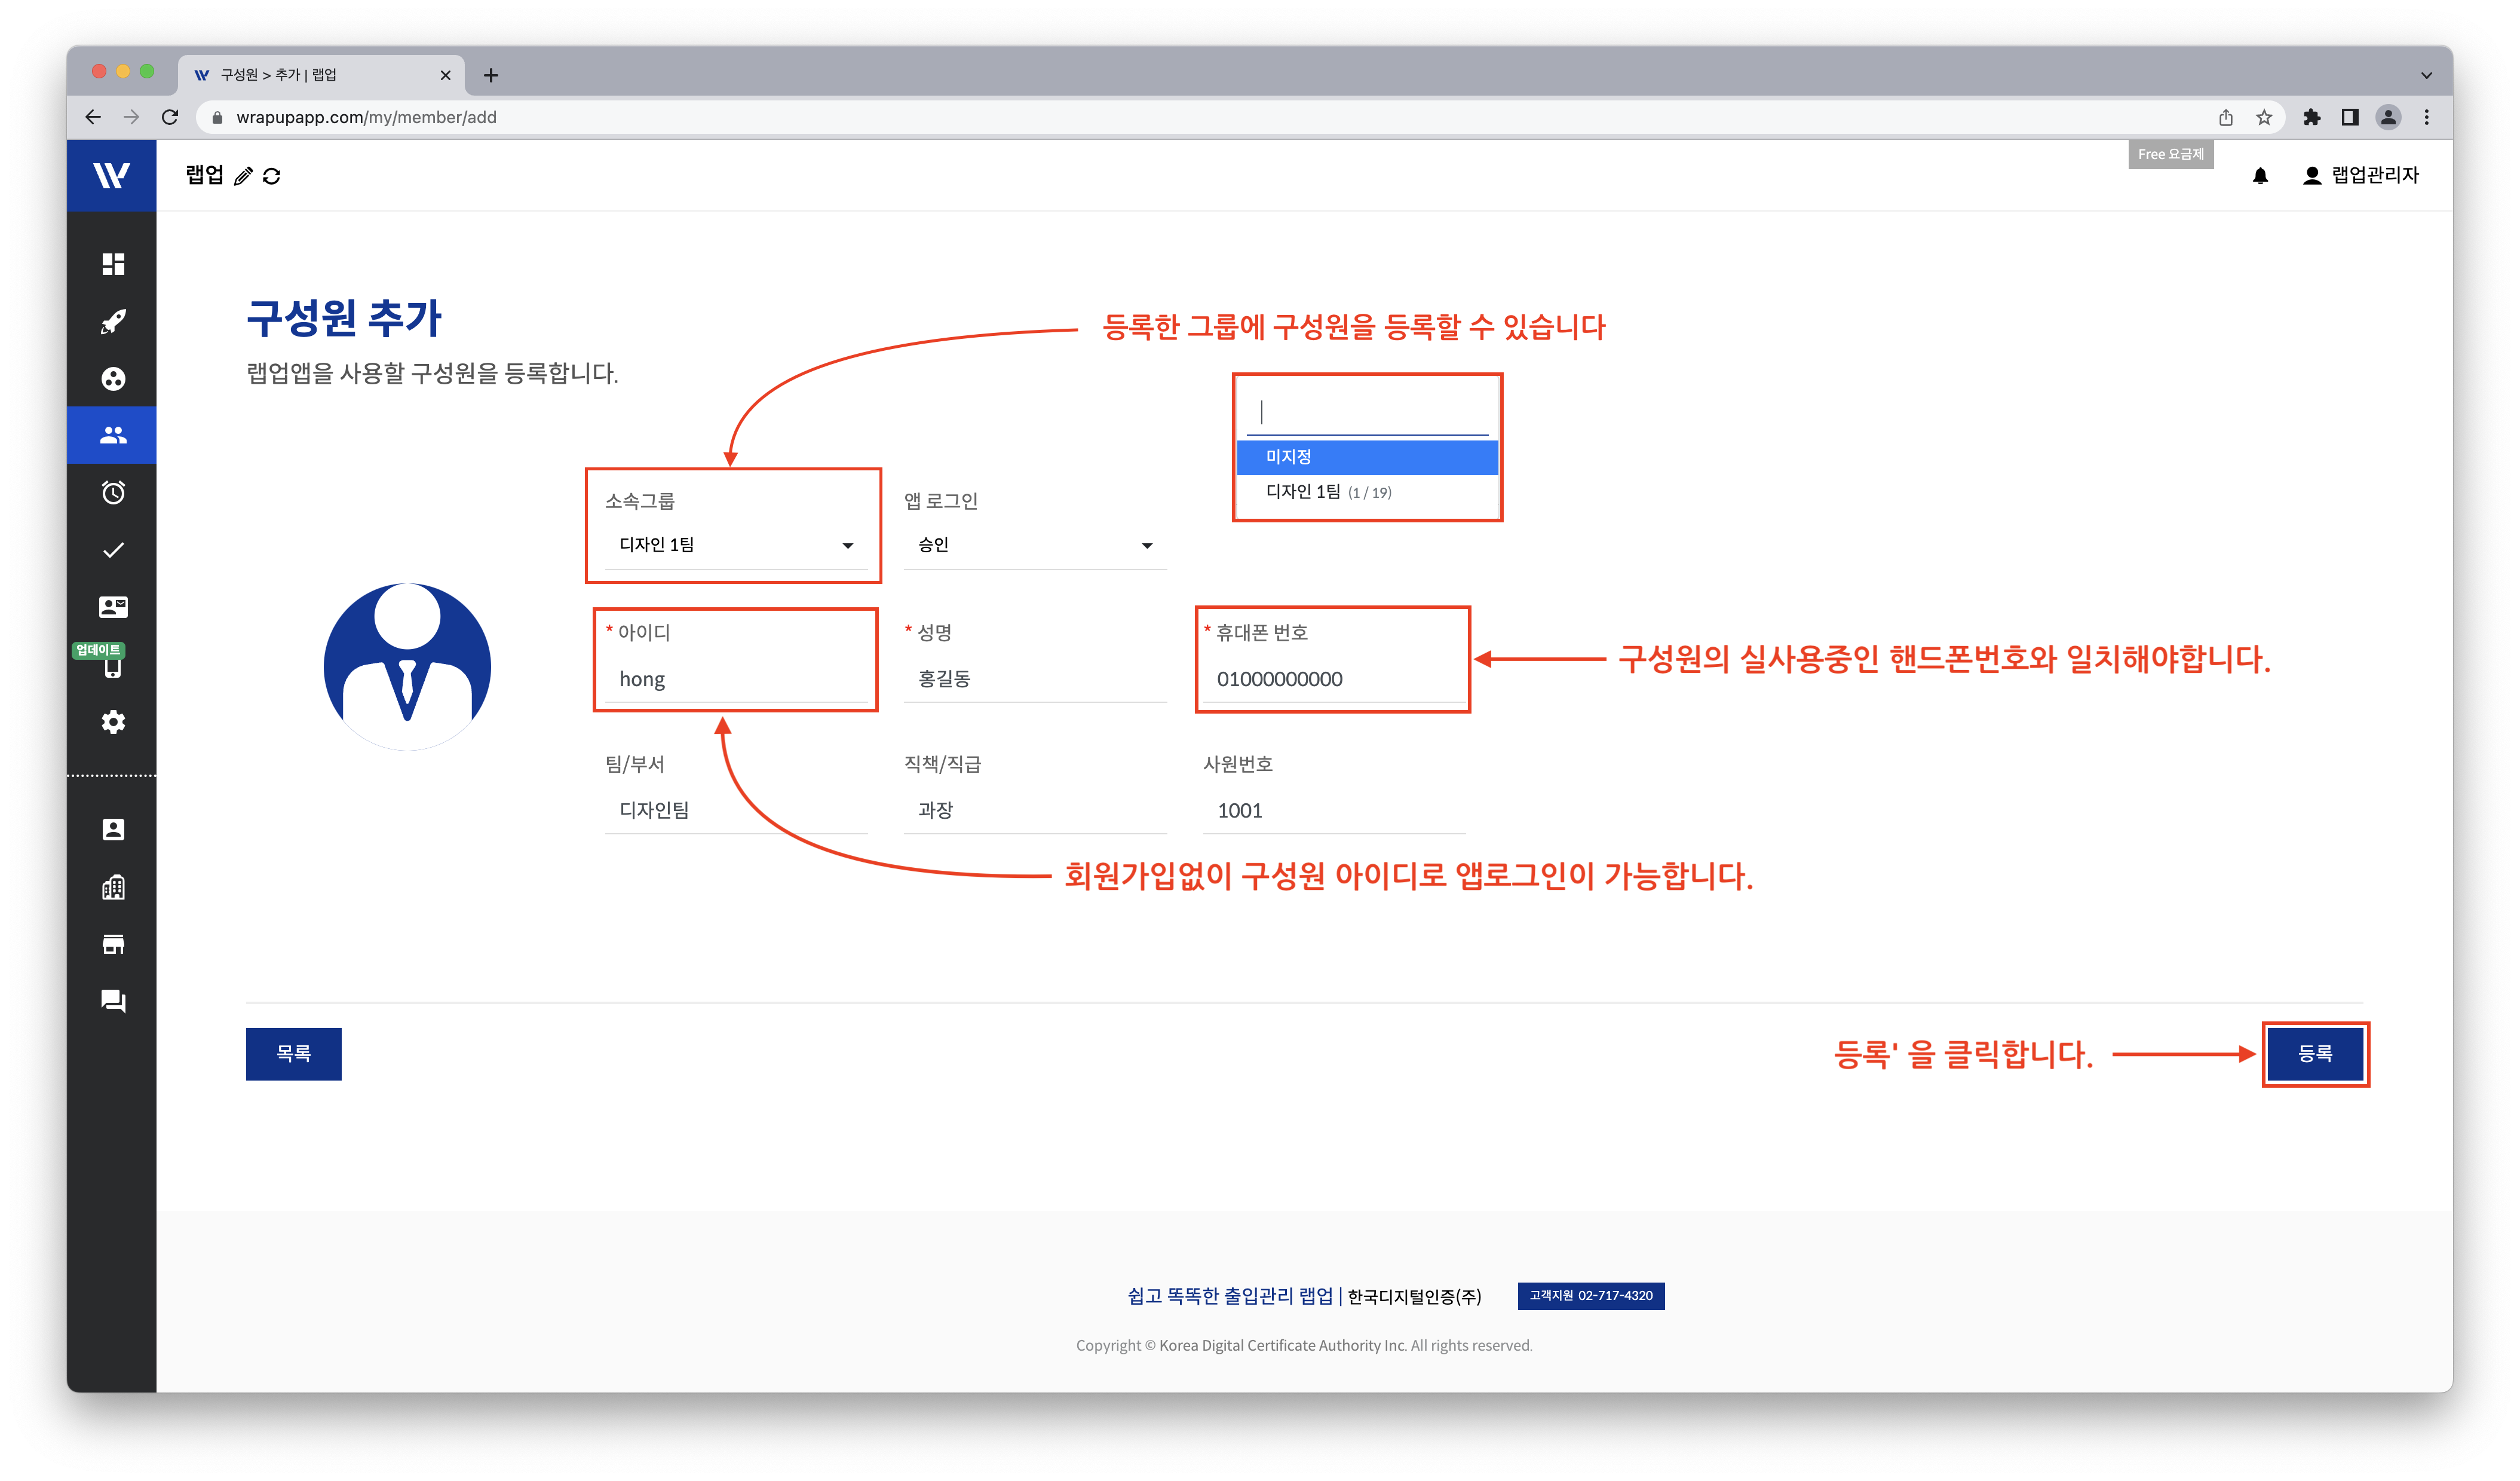This screenshot has width=2520, height=1481.
Task: Click the browser forward arrow
Action: coord(131,117)
